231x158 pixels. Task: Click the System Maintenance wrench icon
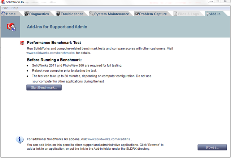click(x=91, y=14)
